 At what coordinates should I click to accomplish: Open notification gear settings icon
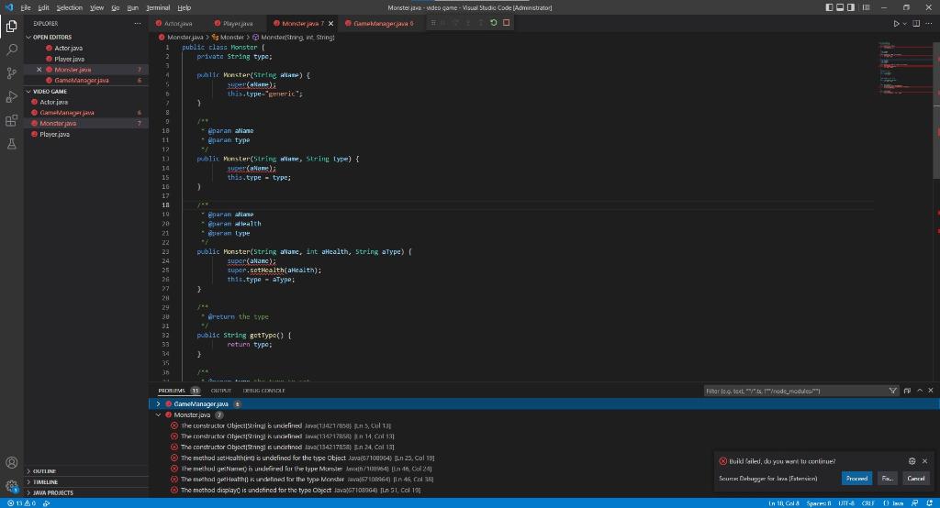click(912, 461)
